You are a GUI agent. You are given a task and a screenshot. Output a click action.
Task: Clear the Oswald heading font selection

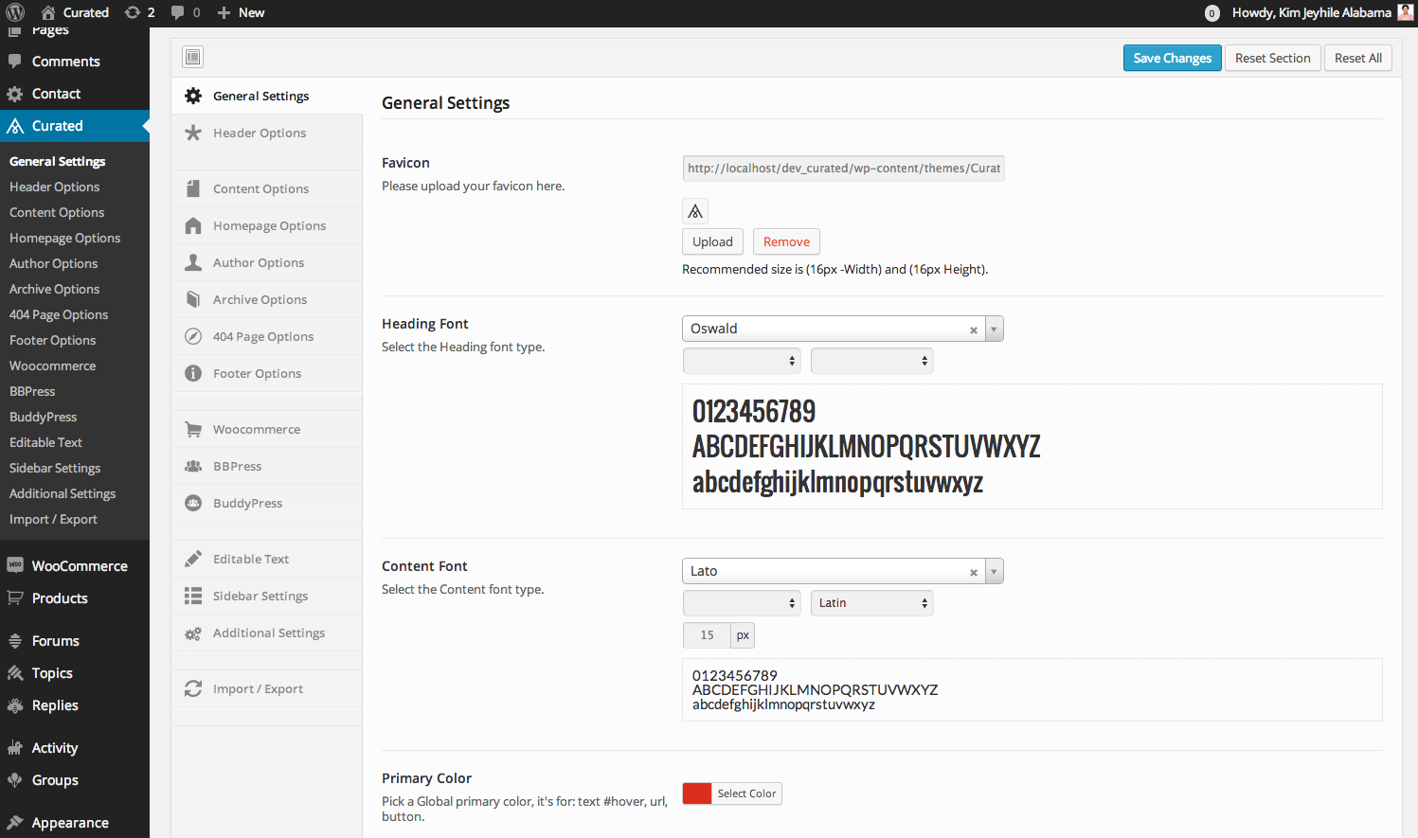974,330
